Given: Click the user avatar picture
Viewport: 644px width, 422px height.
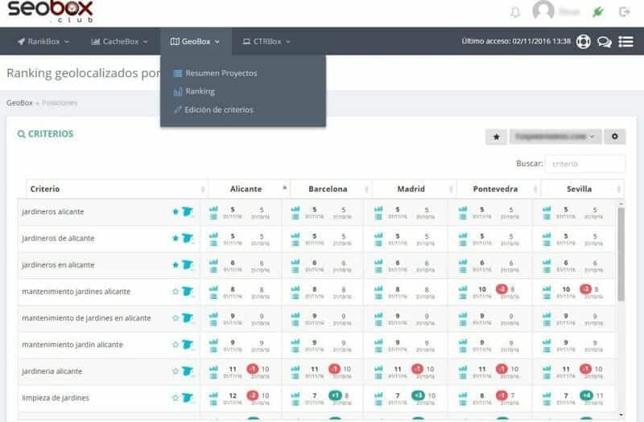Looking at the screenshot, I should tap(543, 10).
